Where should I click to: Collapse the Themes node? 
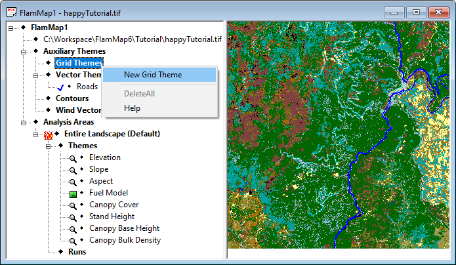[x=49, y=146]
